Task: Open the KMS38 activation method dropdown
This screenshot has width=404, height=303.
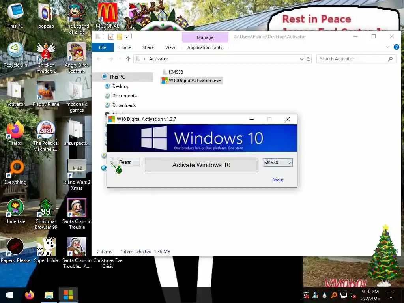Action: [x=277, y=163]
